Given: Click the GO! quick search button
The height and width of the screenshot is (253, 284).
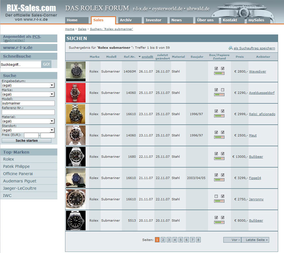Looking at the screenshot, I should pos(47,64).
